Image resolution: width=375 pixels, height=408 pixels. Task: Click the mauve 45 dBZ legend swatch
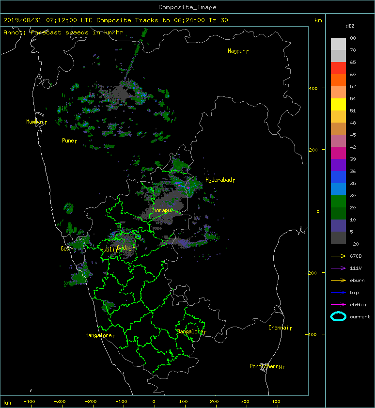[338, 141]
